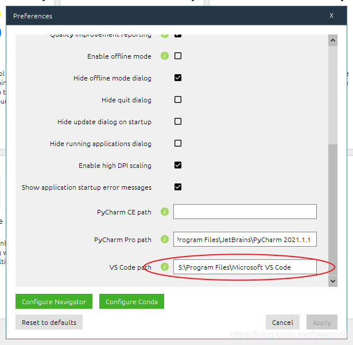Click the PyCharm CE path input field
The width and height of the screenshot is (353, 345).
point(245,212)
